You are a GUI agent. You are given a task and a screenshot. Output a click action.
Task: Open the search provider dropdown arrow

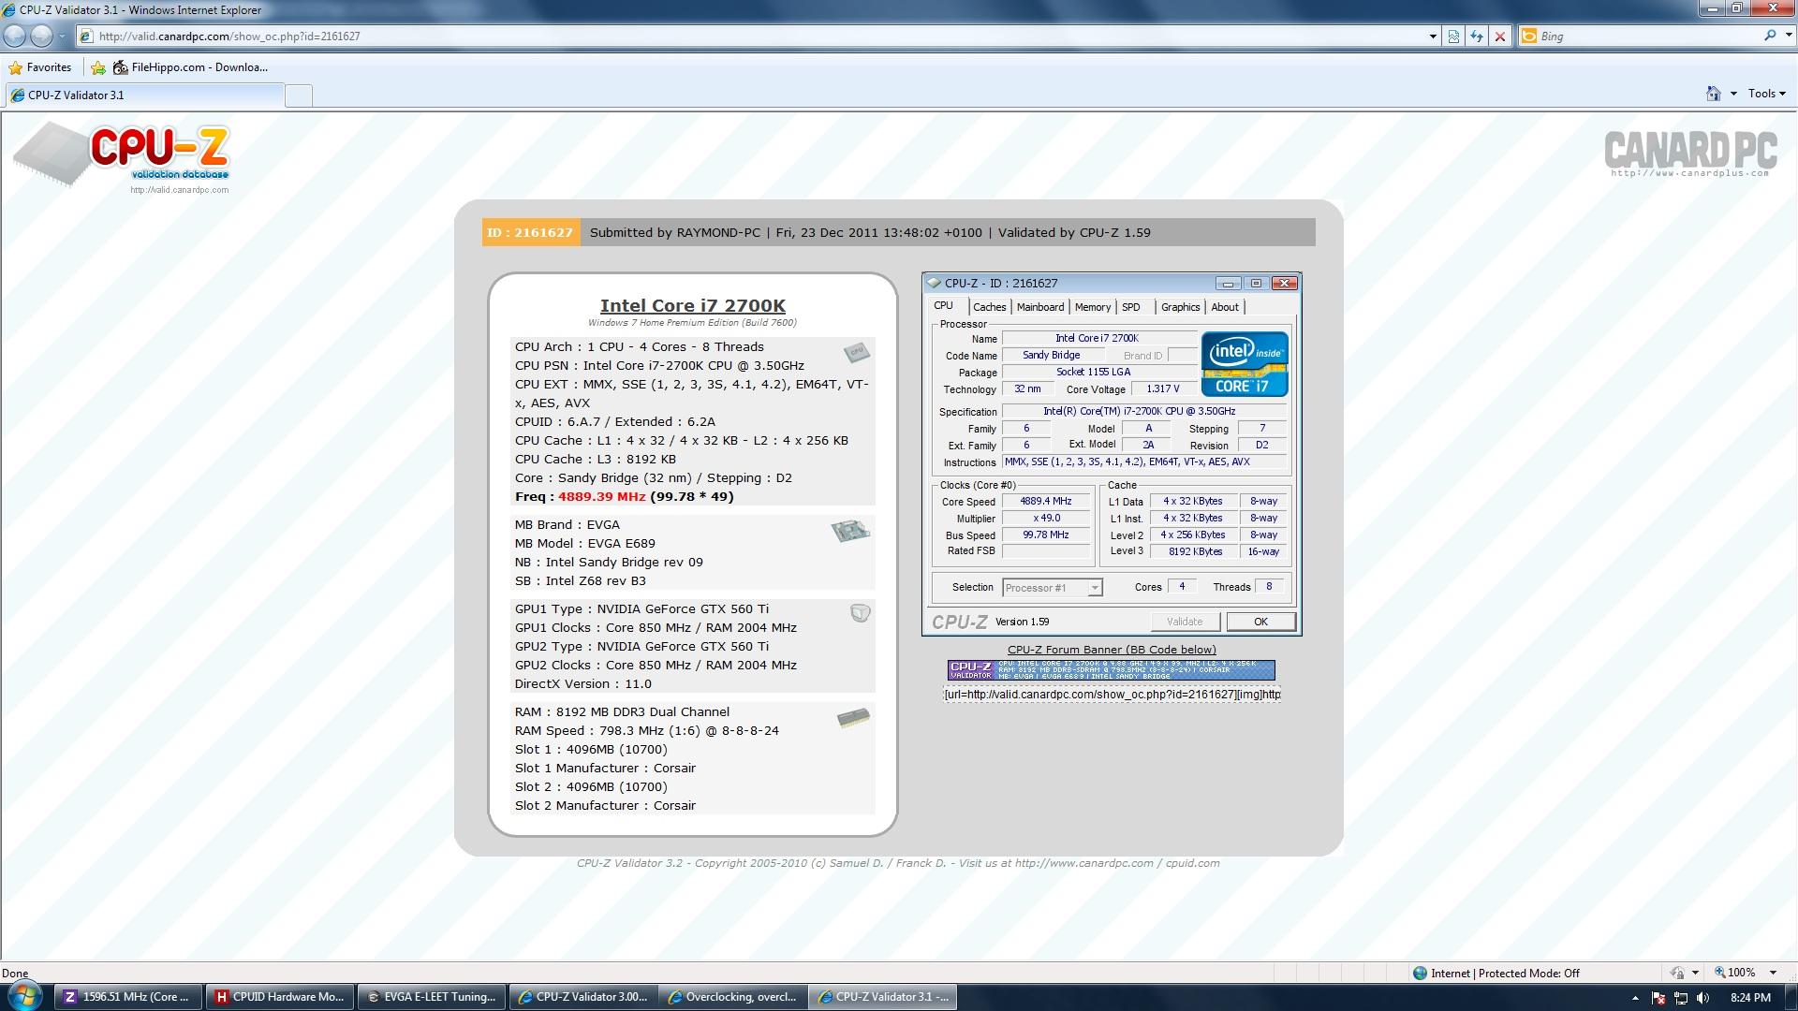(x=1787, y=37)
